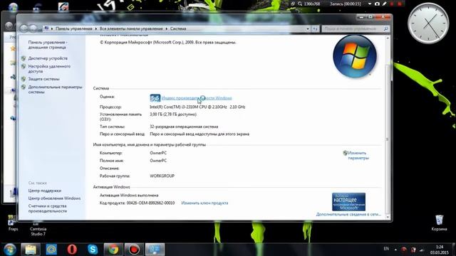Screen dimensions: 456x256
Task: Click the Система breadcrumb
Action: pos(178,28)
